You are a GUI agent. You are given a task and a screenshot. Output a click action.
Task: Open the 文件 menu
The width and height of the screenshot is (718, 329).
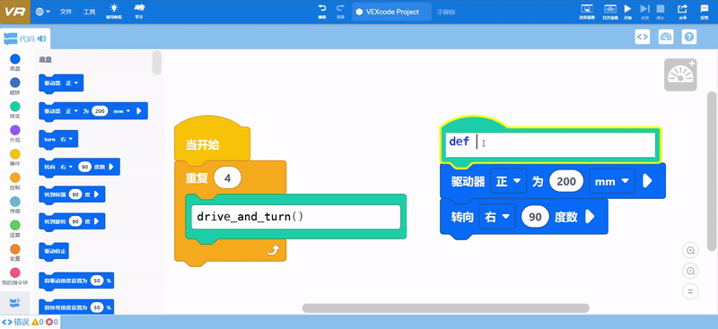[66, 12]
